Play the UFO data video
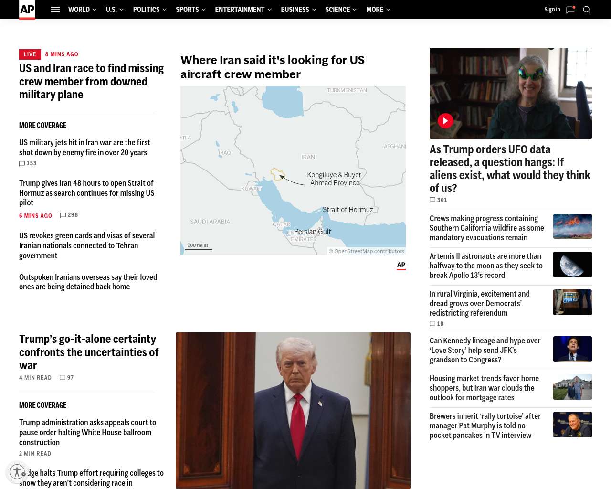Image resolution: width=611 pixels, height=489 pixels. pos(445,121)
